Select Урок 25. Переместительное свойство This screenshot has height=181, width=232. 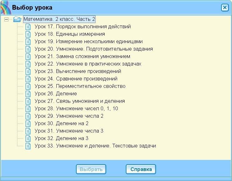point(80,86)
